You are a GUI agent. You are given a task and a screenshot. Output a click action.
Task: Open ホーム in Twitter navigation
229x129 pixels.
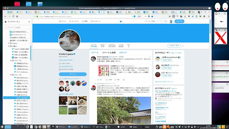[x=63, y=21]
